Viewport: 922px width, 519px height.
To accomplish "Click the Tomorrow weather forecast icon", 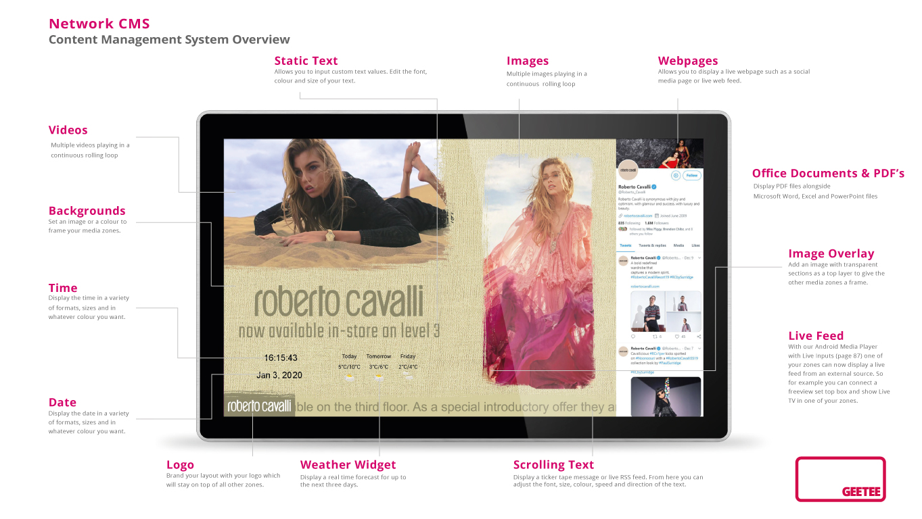I will pyautogui.click(x=378, y=378).
